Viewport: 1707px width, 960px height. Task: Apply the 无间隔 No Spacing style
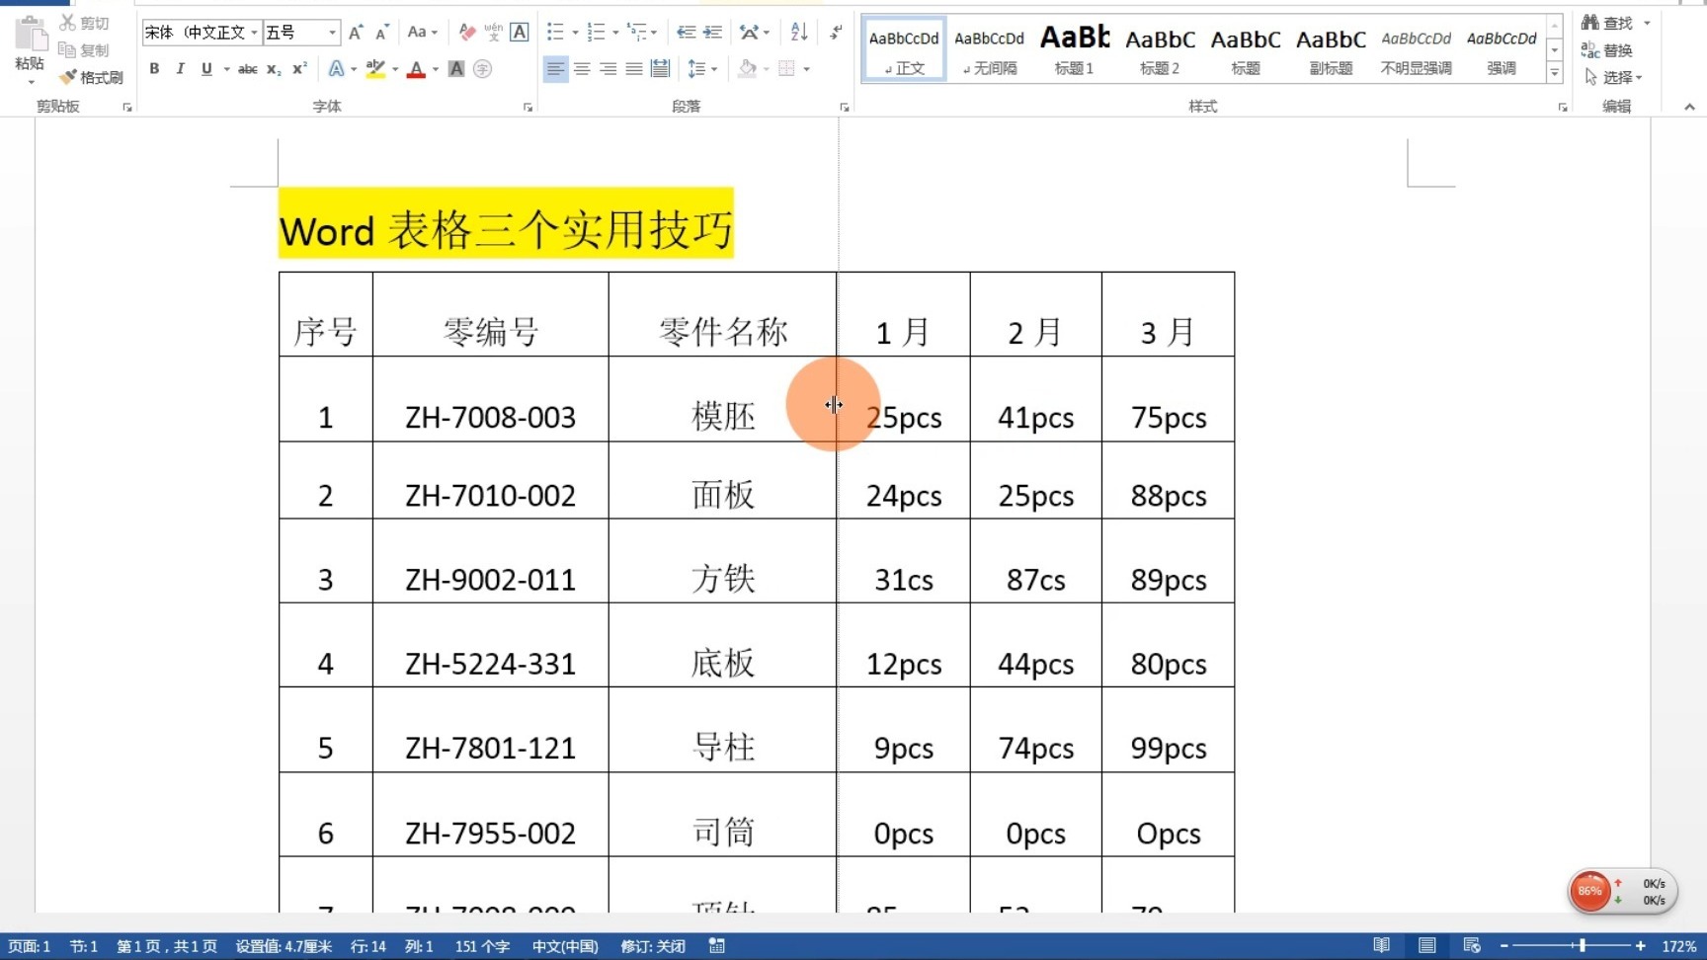pyautogui.click(x=989, y=49)
